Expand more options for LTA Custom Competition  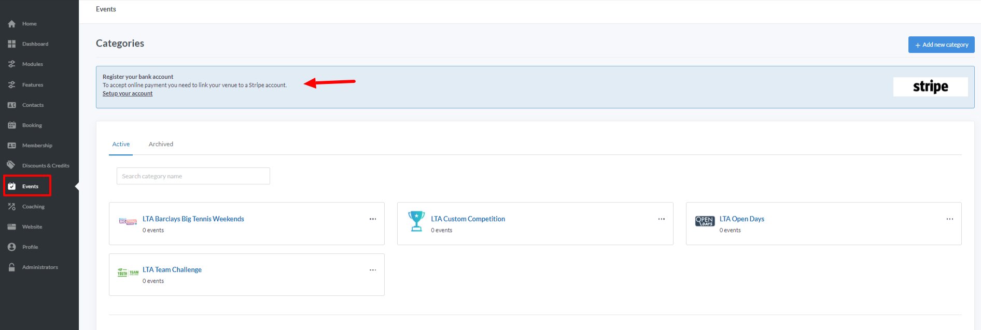point(661,219)
